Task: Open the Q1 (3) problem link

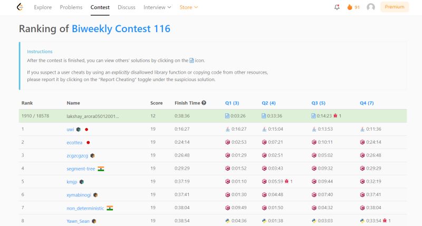Action: (232, 103)
